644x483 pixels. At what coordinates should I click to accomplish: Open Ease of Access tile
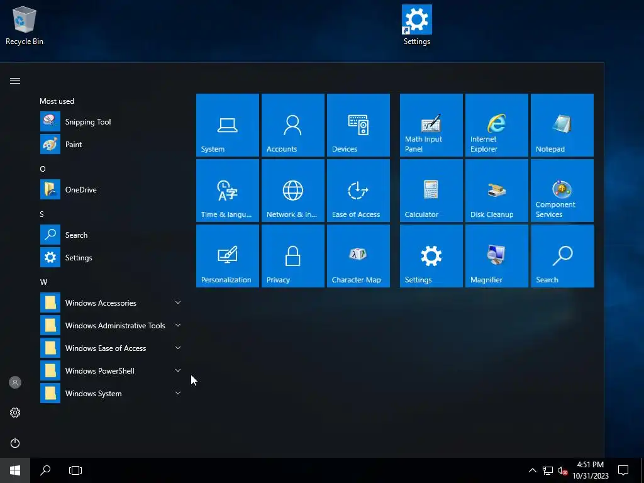point(358,190)
